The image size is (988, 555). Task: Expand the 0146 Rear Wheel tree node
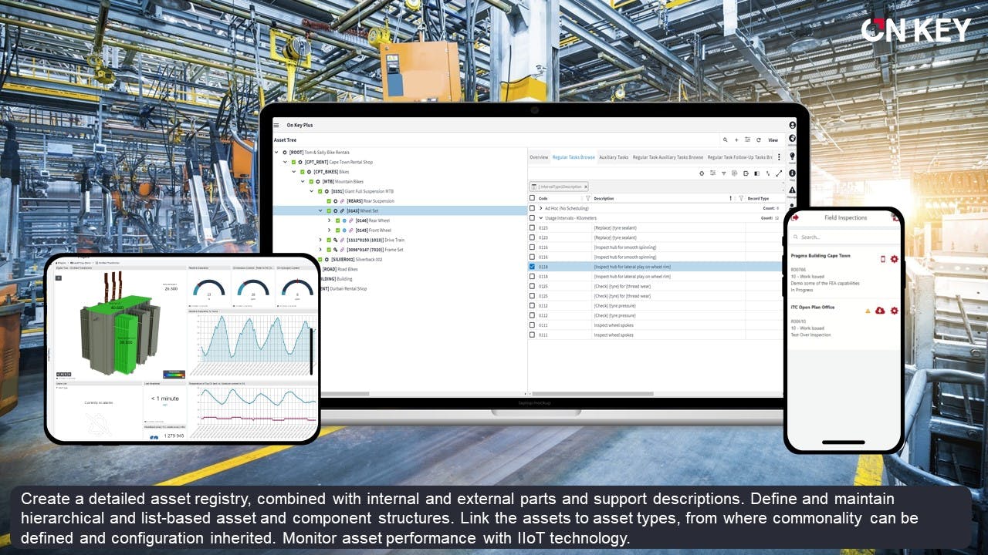coord(330,220)
